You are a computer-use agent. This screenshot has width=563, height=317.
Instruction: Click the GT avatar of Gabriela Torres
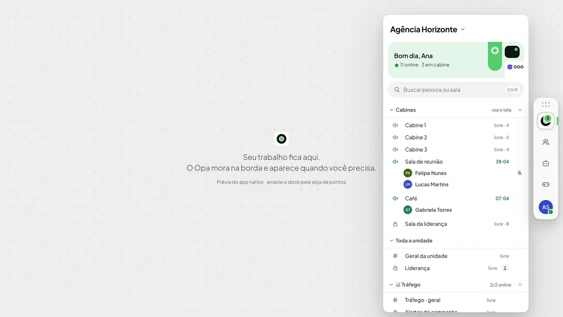(408, 210)
